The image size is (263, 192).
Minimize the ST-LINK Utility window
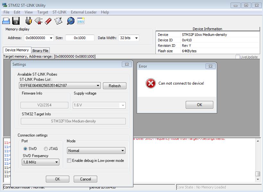235,5
